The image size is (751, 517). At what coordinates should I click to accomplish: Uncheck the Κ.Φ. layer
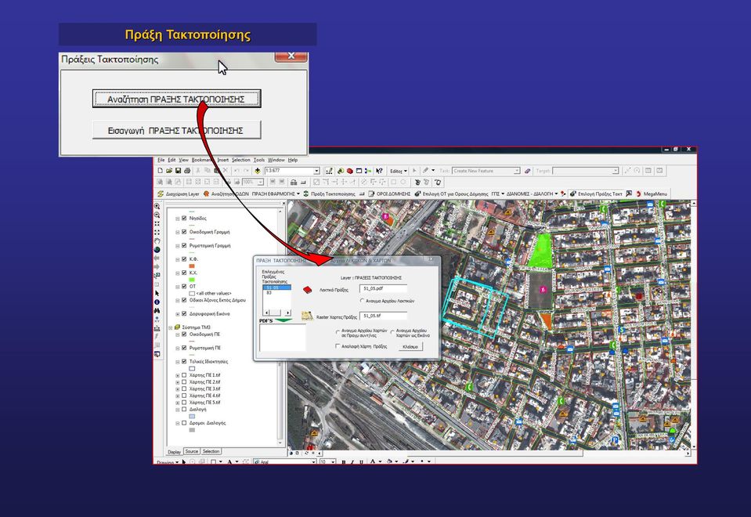[x=184, y=259]
